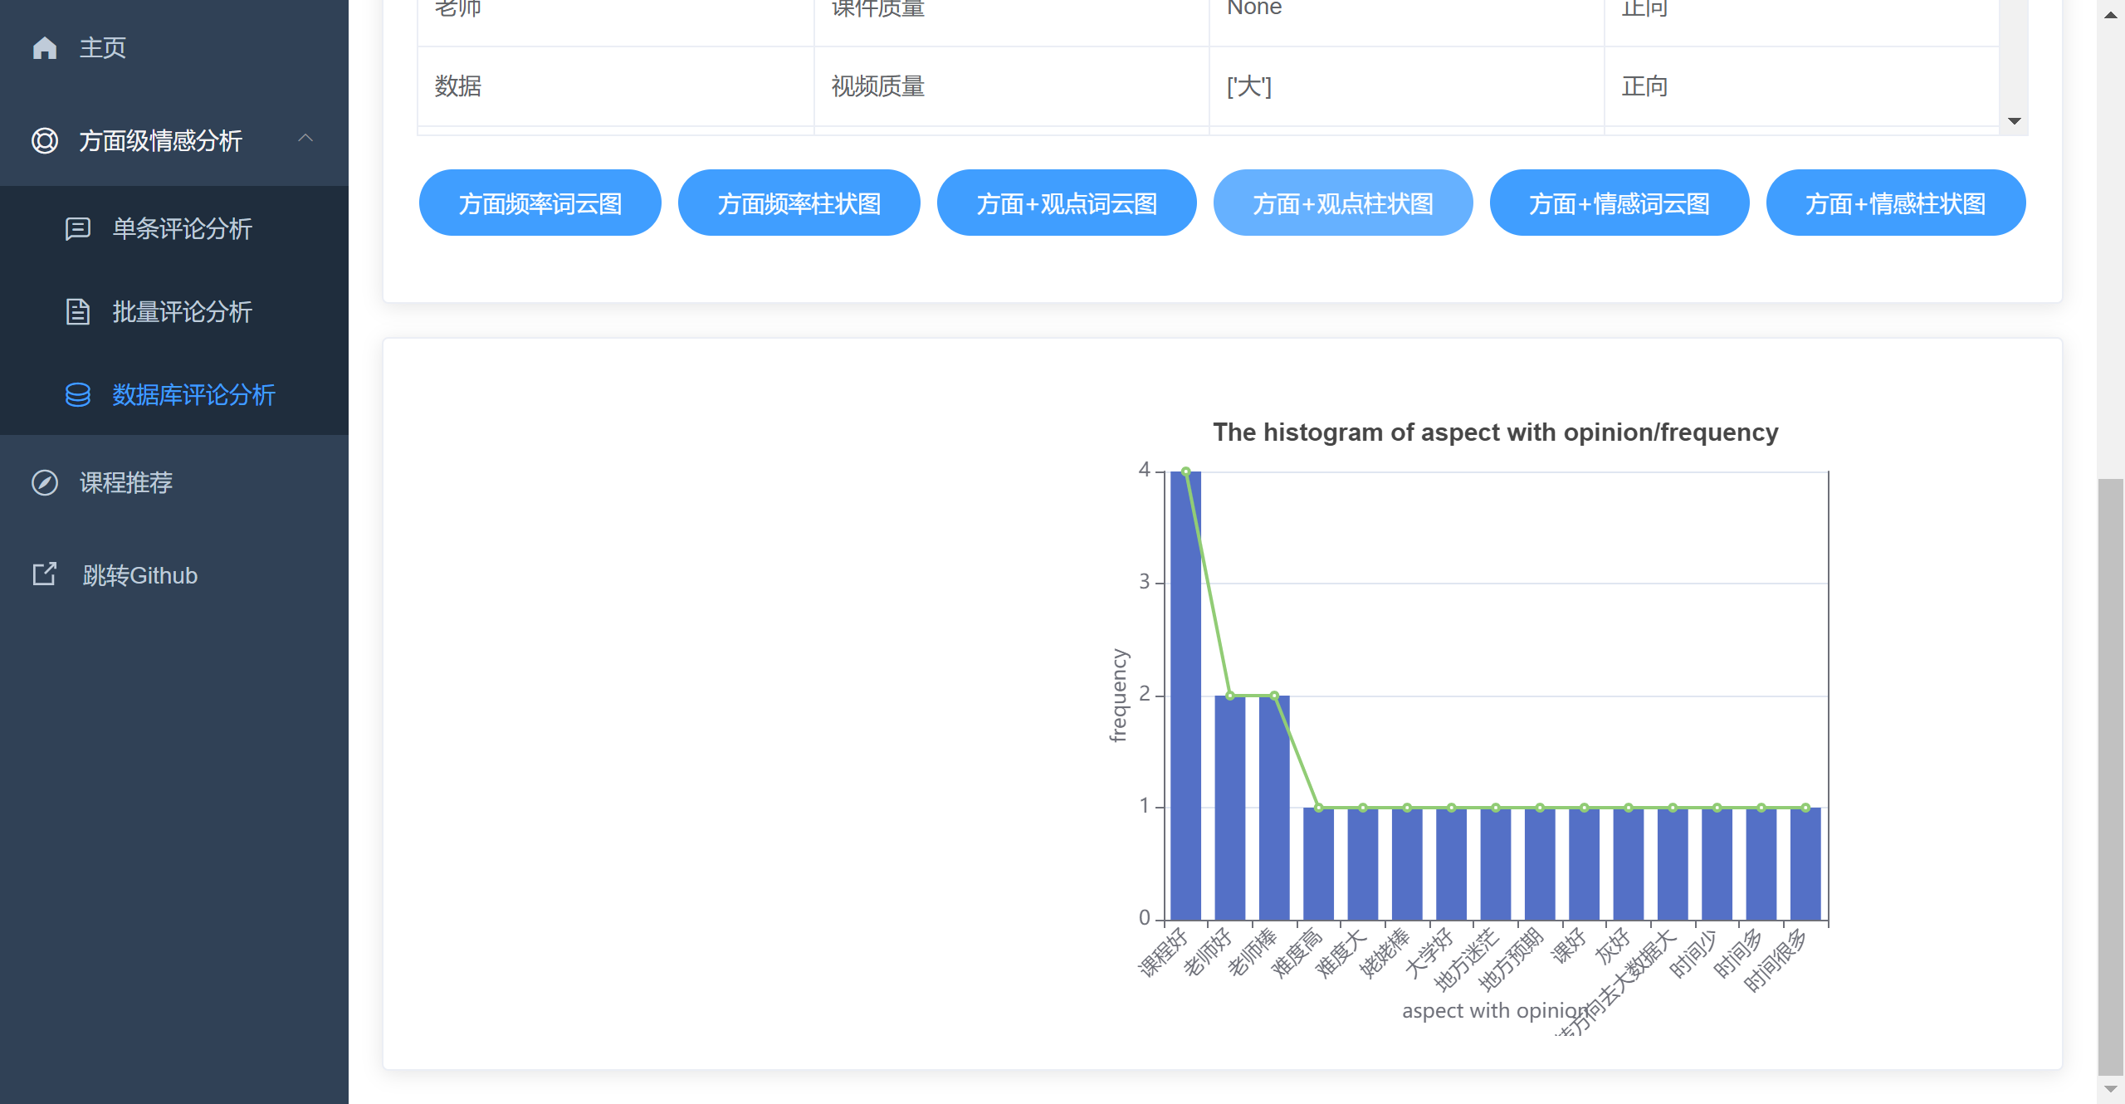Click the batch comment analysis document icon
This screenshot has width=2125, height=1104.
coord(78,311)
